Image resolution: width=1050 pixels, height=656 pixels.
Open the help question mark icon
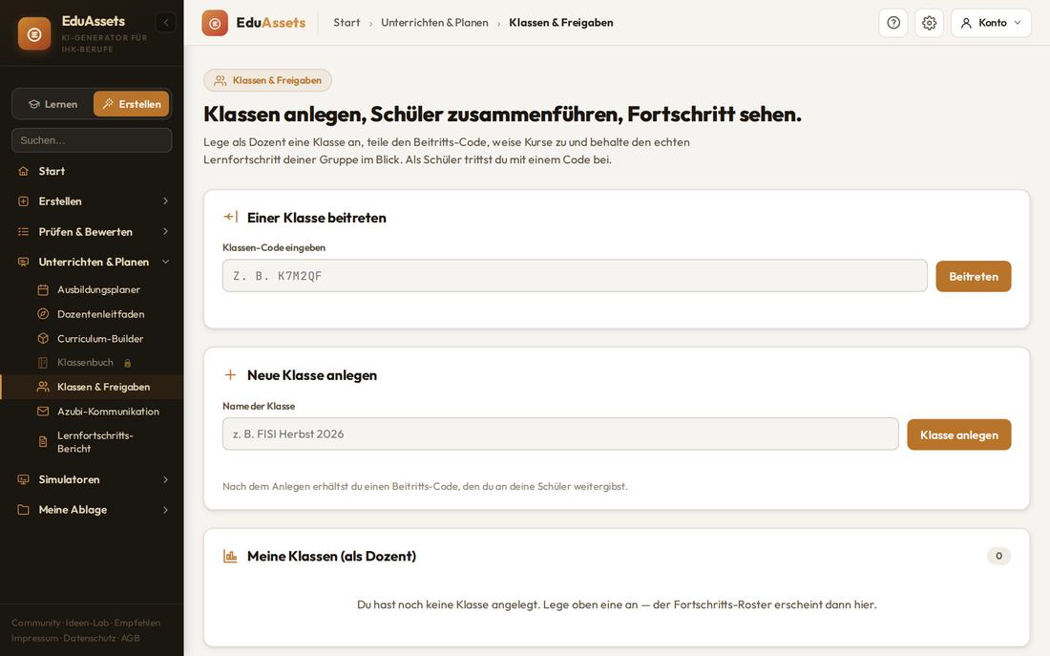click(893, 23)
